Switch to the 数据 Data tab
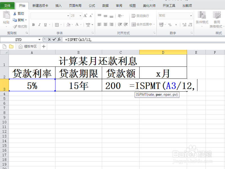The width and height of the screenshot is (225, 169). pos(105,6)
